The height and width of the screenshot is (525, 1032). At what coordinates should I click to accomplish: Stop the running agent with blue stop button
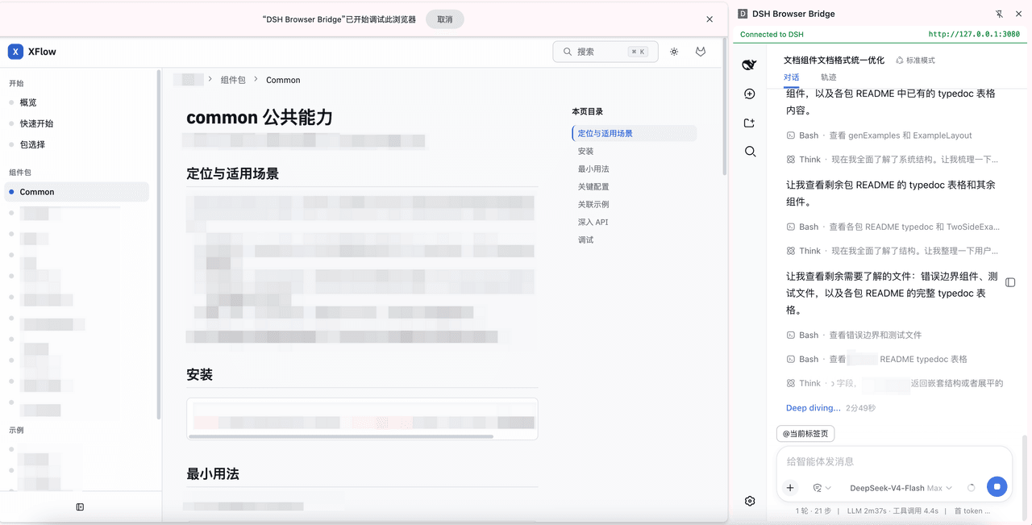[x=997, y=487]
